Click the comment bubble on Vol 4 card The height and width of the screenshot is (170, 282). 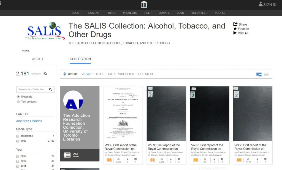tap(135, 159)
